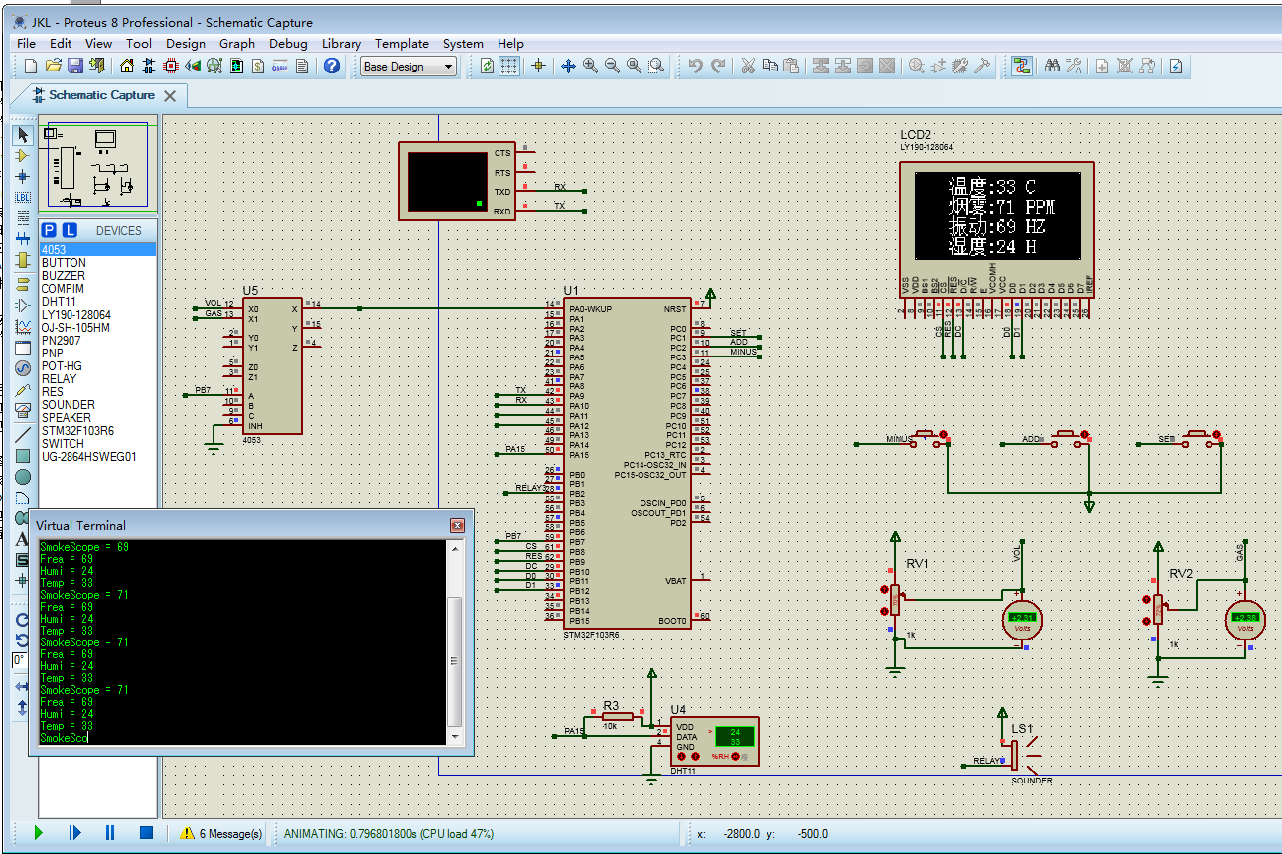Select the Junction Dot Mode tool
1282x854 pixels.
(x=23, y=176)
